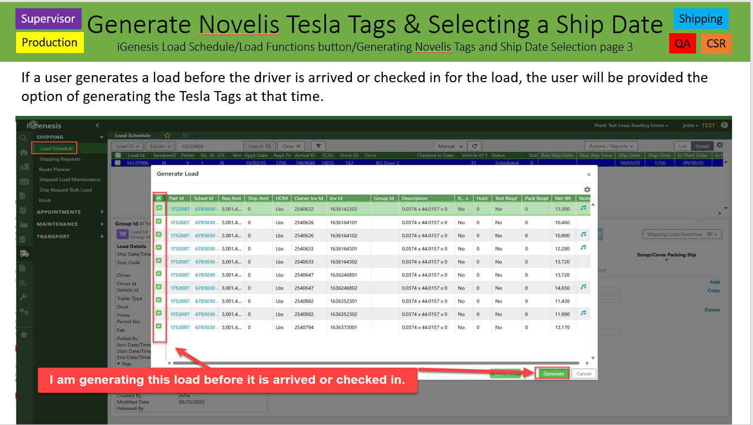753x425 pixels.
Task: Open the Plant: Test Linux Bowling Green dropdown
Action: (631, 125)
